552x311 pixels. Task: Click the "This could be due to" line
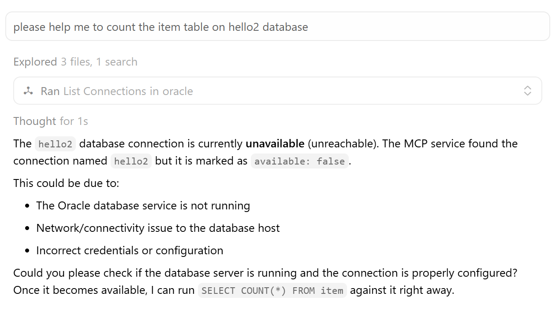pyautogui.click(x=66, y=183)
